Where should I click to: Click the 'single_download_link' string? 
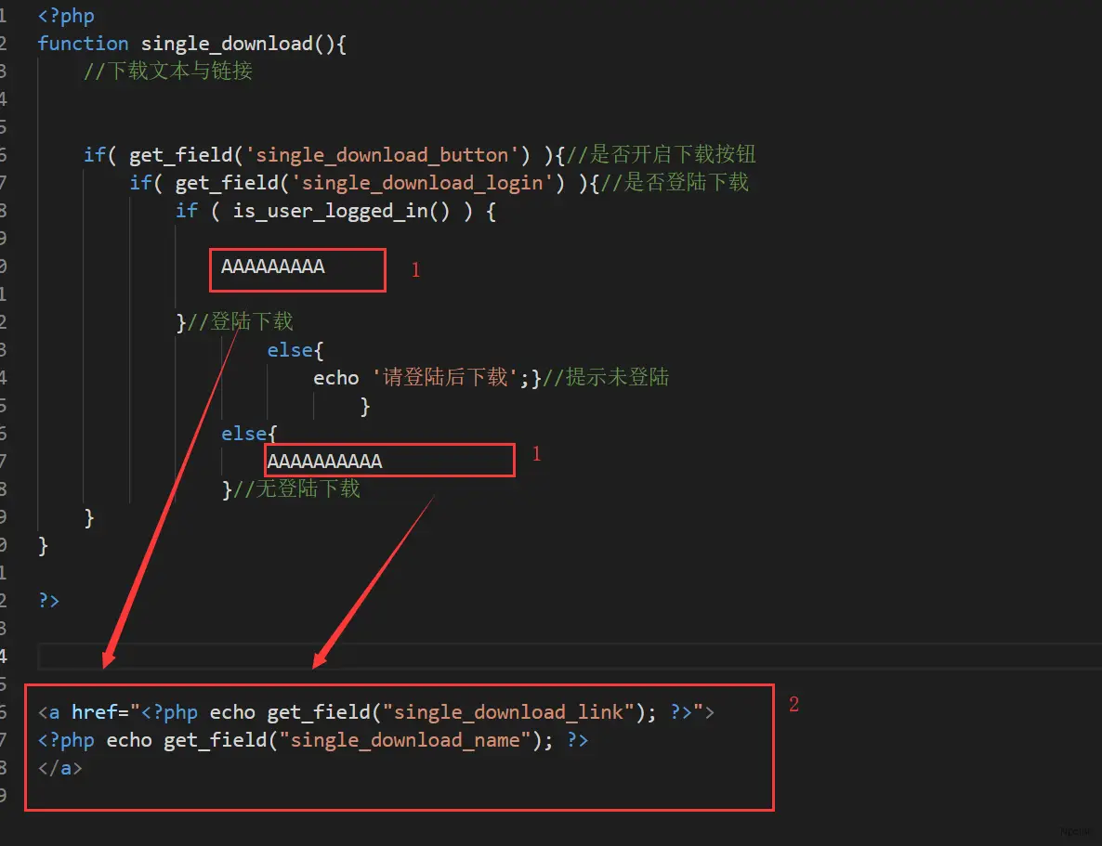click(x=509, y=712)
